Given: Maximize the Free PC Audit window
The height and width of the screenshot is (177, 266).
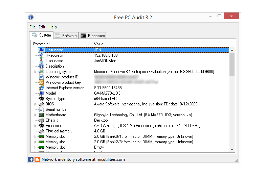Looking at the screenshot, I should coord(219,16).
